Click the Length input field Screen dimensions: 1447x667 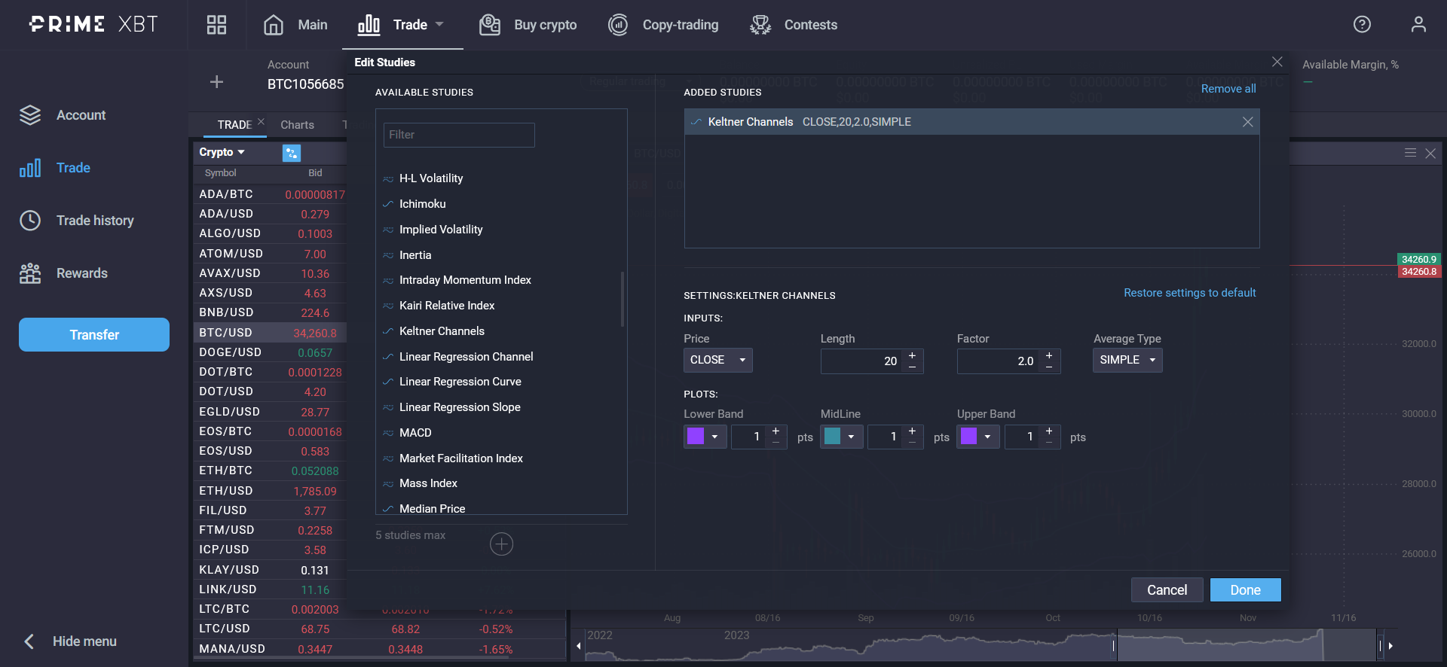[x=861, y=361]
